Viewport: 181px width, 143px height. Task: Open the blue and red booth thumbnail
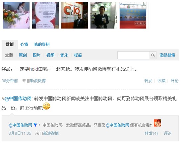(x=133, y=15)
